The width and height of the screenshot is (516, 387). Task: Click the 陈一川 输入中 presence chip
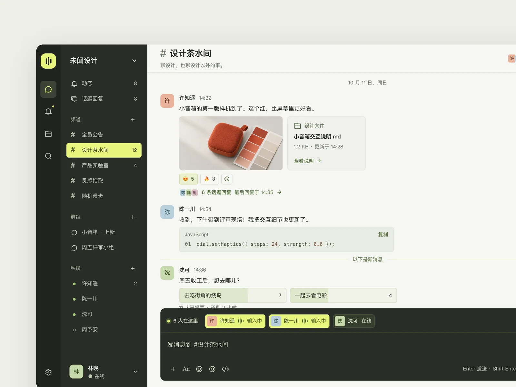299,321
